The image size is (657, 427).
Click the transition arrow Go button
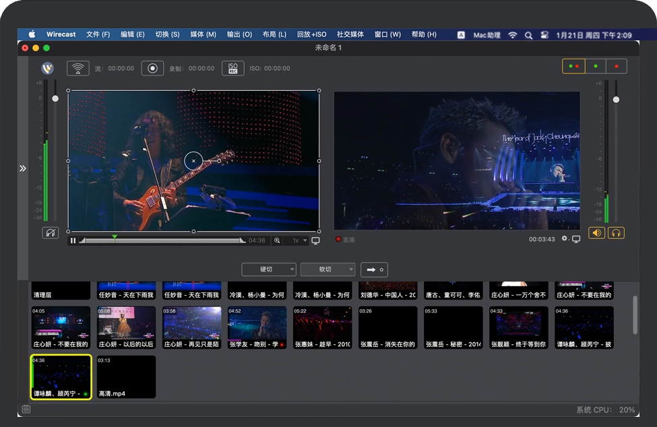click(375, 269)
